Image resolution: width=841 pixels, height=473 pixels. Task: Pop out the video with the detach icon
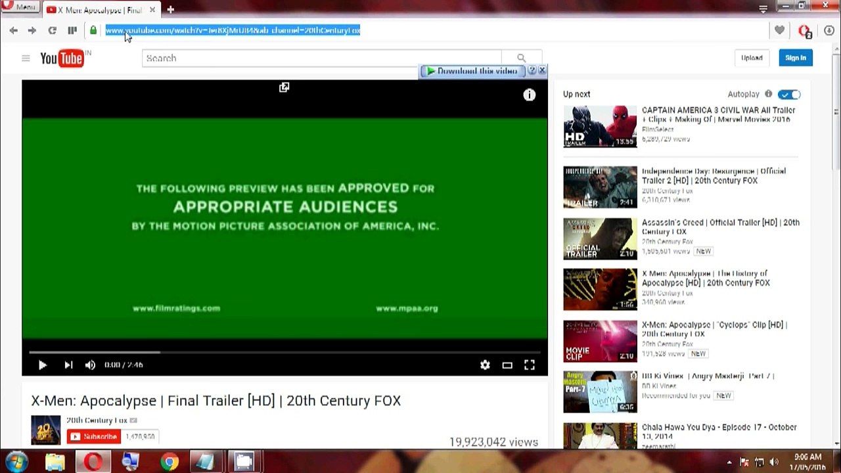coord(284,87)
